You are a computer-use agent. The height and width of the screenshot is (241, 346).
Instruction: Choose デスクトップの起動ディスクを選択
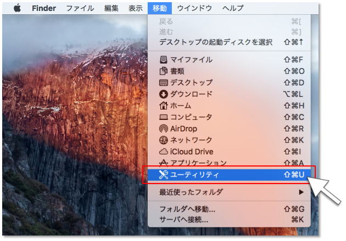coord(229,42)
